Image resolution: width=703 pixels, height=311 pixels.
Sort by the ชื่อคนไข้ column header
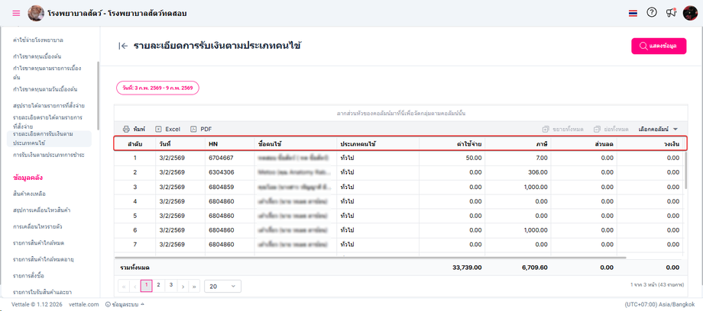(x=296, y=143)
